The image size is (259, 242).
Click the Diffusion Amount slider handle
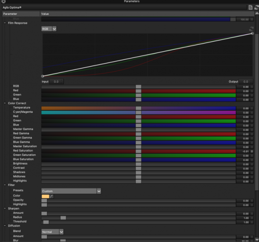(x=44, y=237)
